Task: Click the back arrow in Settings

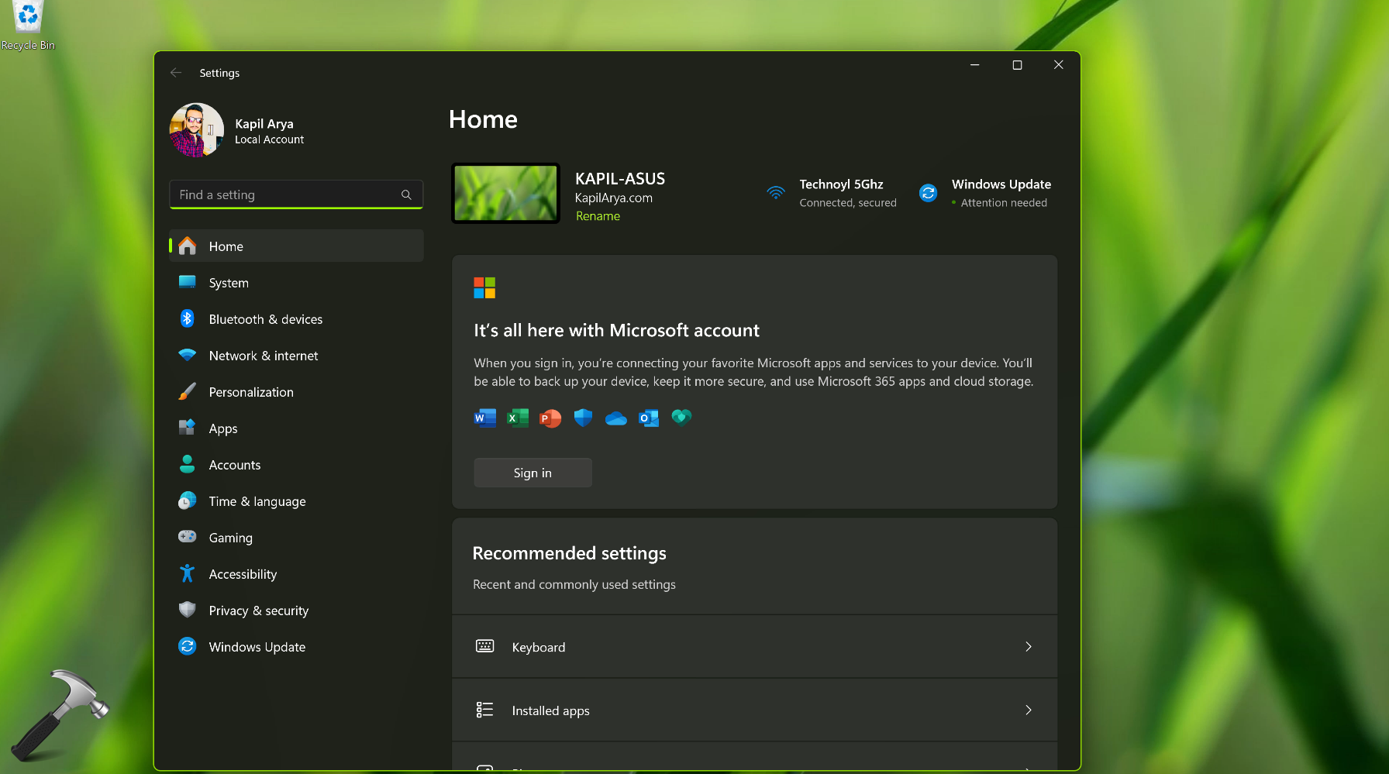Action: point(176,72)
